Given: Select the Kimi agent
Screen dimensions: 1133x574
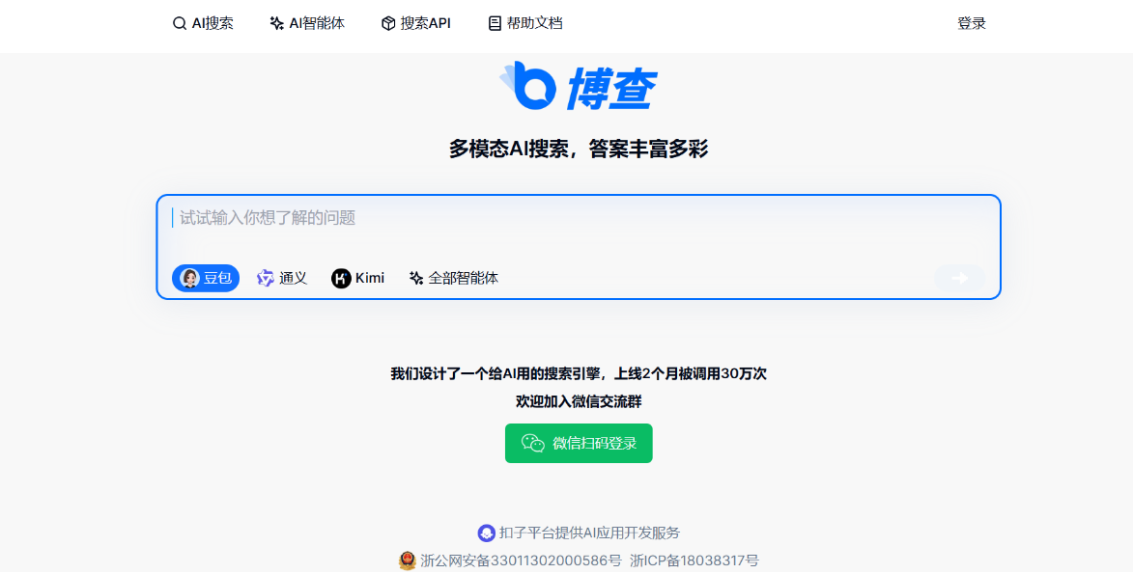Looking at the screenshot, I should coord(358,278).
